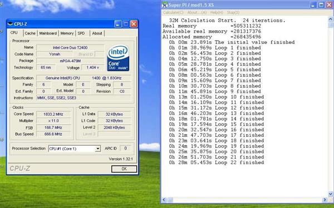Click the 'Loop 14 finished' line
Viewport: 334px width, 208px height.
[217, 119]
